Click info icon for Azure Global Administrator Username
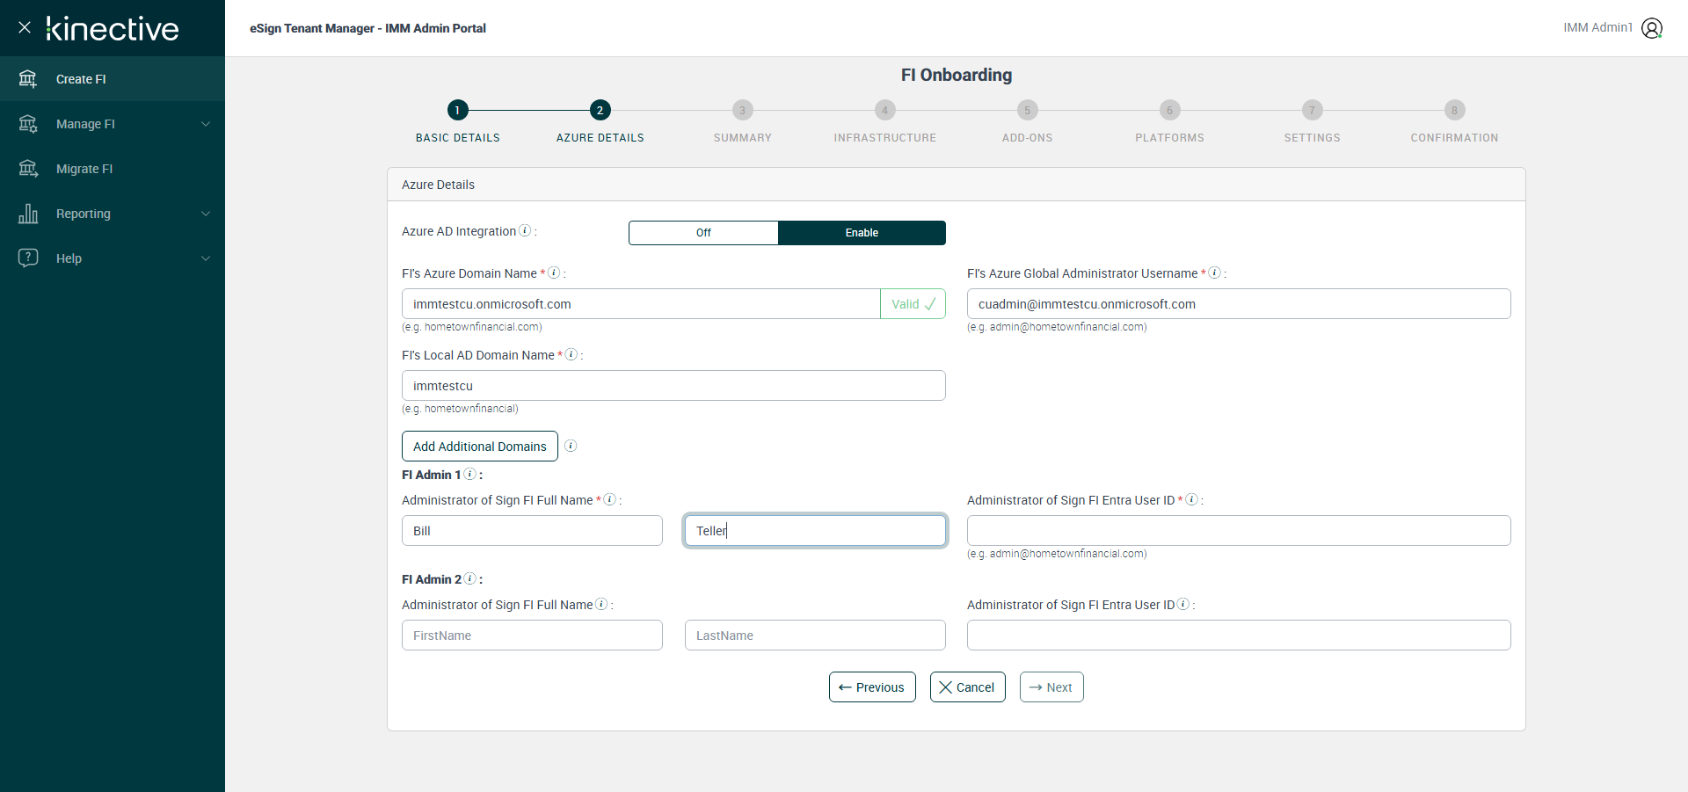Viewport: 1688px width, 792px height. coord(1214,273)
